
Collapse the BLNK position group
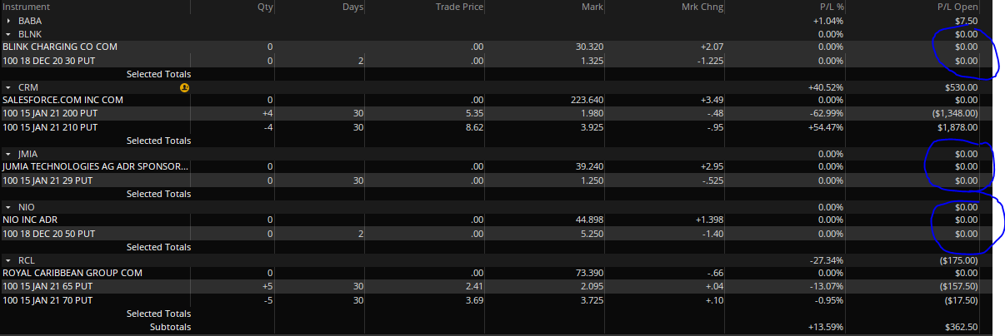point(7,33)
